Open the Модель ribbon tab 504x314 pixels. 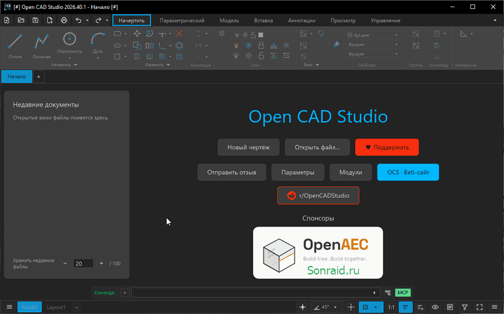(x=229, y=20)
